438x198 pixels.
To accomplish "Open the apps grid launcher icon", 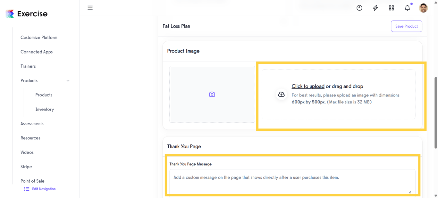I will point(391,8).
